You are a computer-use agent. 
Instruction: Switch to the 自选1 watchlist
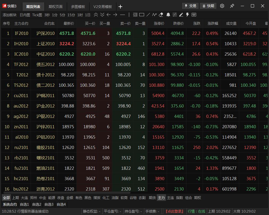click(24, 205)
